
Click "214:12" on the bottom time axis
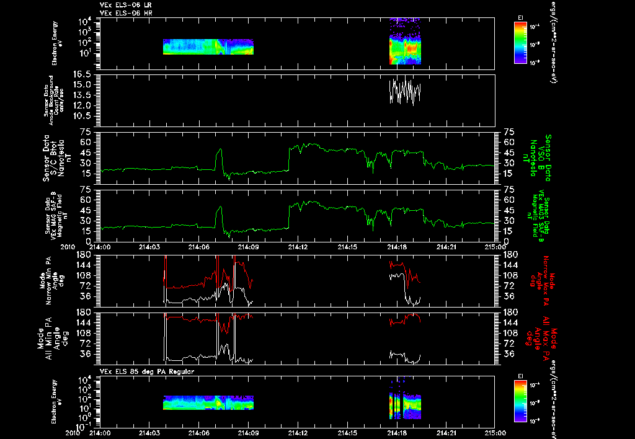click(x=298, y=433)
